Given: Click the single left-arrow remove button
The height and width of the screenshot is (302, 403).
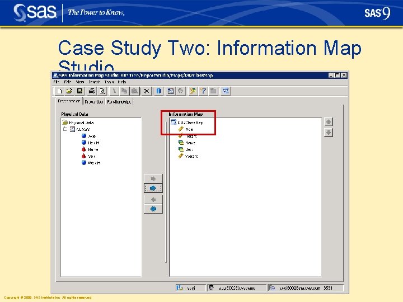Looking at the screenshot, I should pos(153,199).
